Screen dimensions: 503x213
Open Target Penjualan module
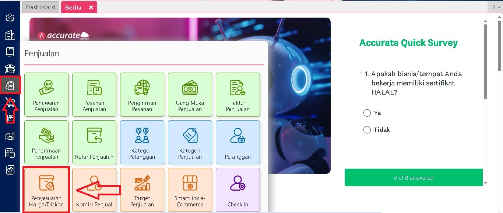point(142,190)
